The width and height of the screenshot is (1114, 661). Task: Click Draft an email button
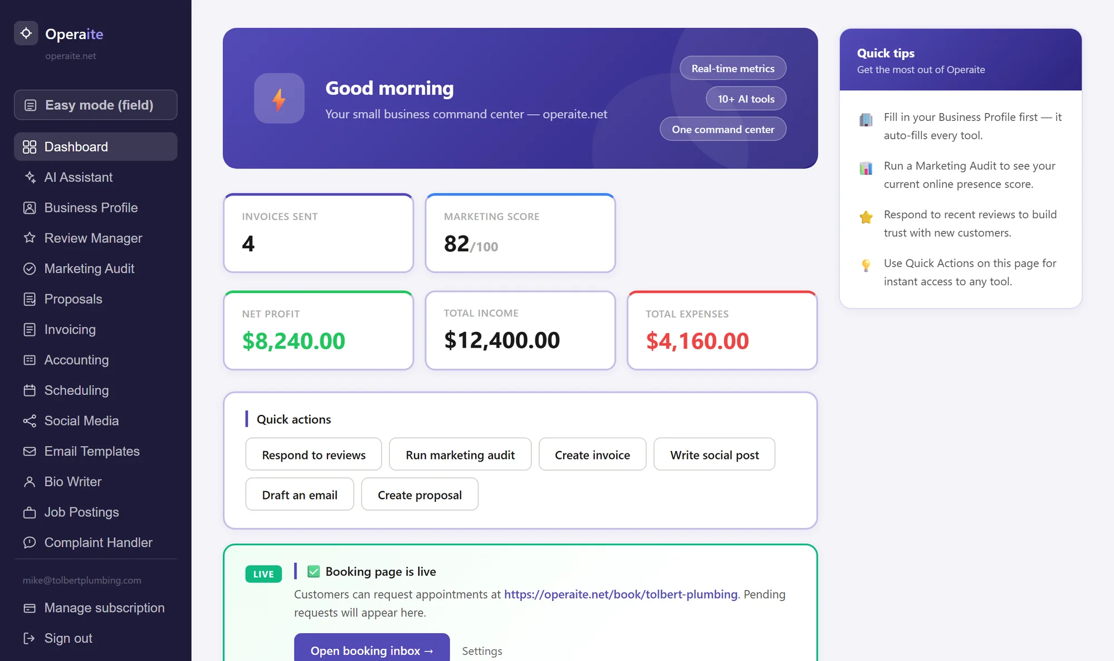point(300,494)
